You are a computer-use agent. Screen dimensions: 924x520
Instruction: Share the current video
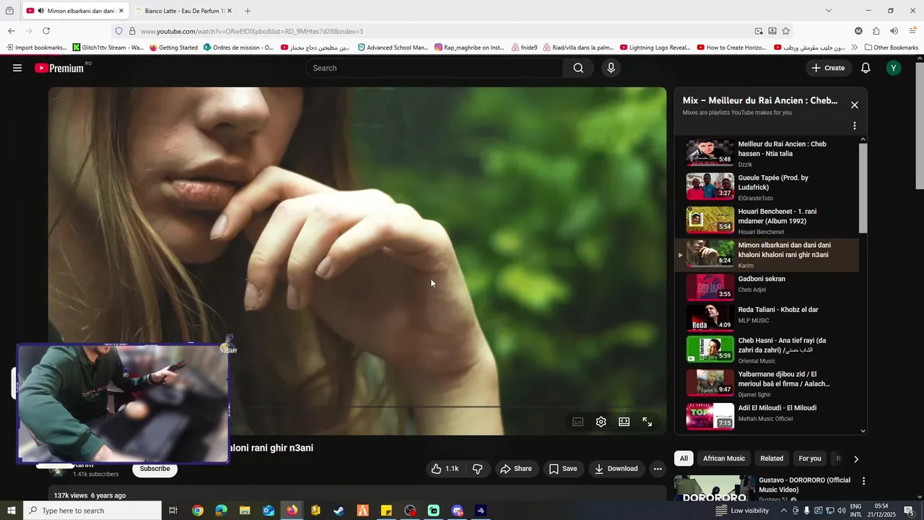click(516, 469)
